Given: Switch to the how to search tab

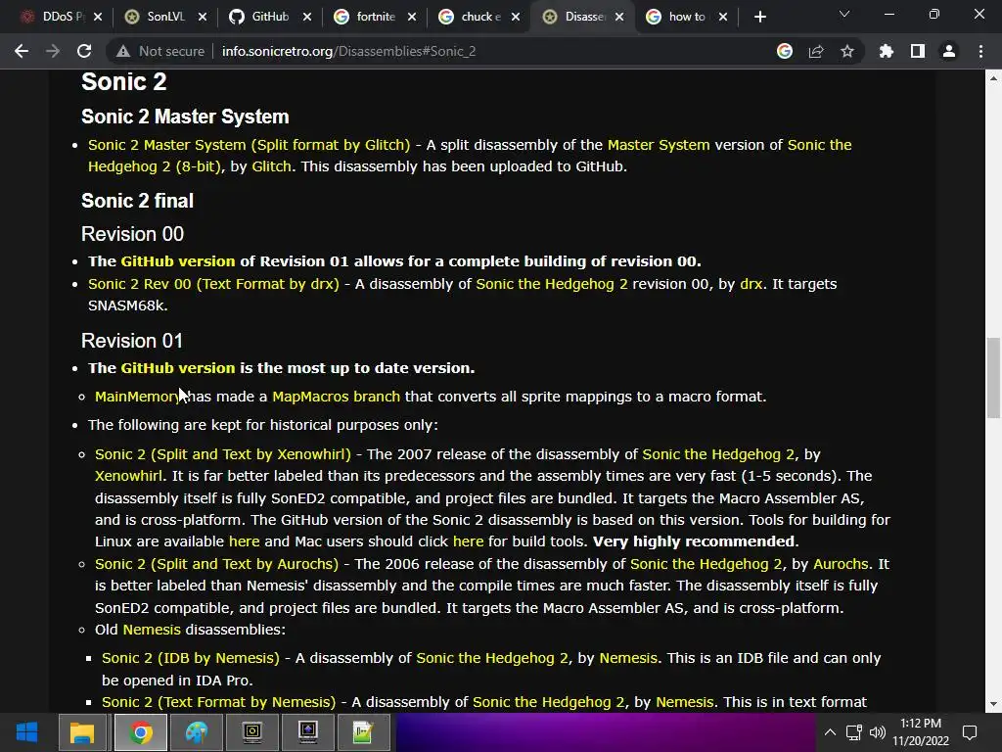Looking at the screenshot, I should pos(686,17).
